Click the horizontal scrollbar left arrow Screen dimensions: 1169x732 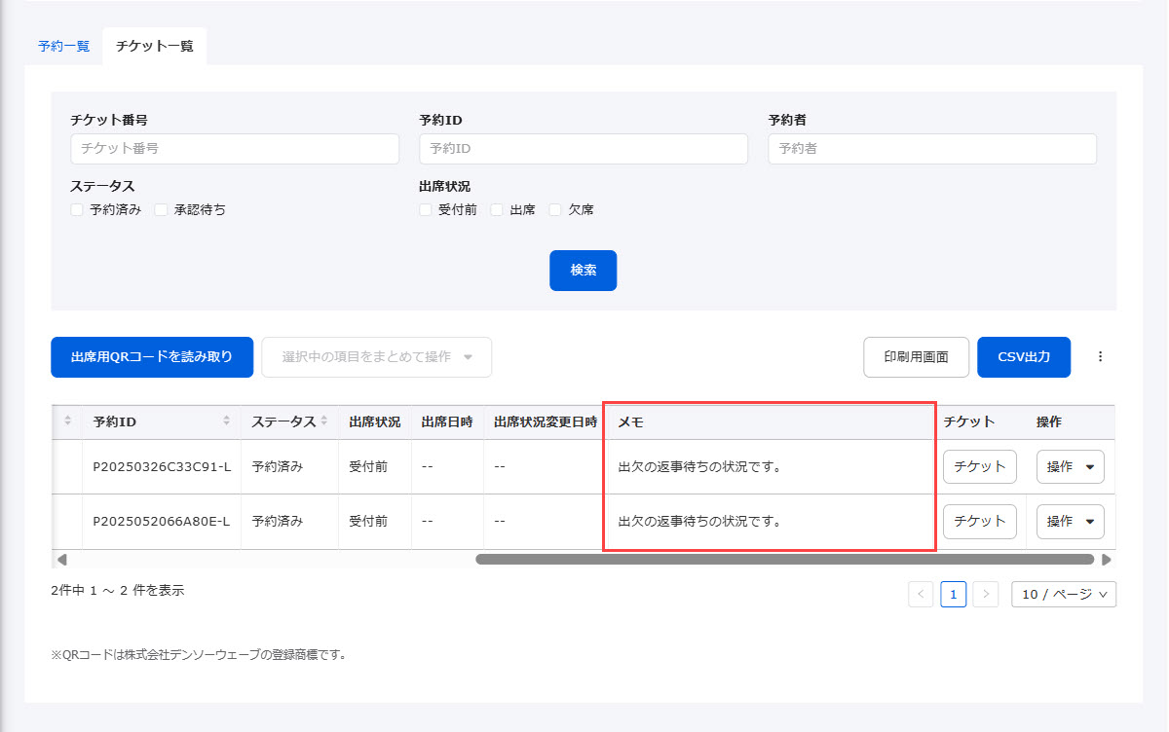[62, 560]
